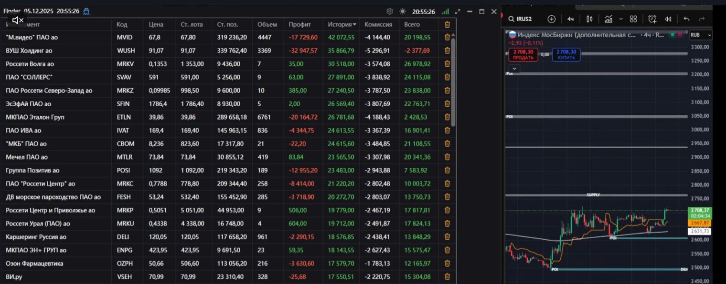Select white 2631,73 price label on axis
The width and height of the screenshot is (726, 284).
(x=700, y=232)
